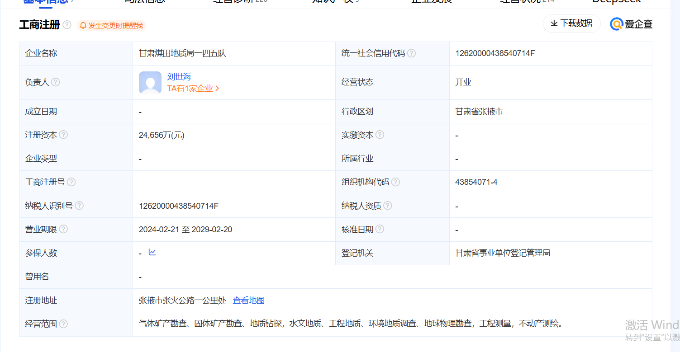680x352 pixels.
Task: Open 查看地图 link for address
Action: click(x=248, y=300)
